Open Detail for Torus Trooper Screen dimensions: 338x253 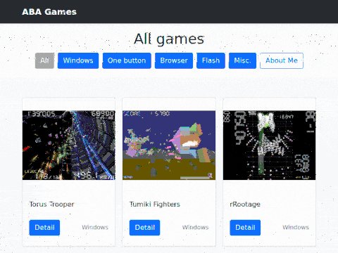tap(44, 228)
